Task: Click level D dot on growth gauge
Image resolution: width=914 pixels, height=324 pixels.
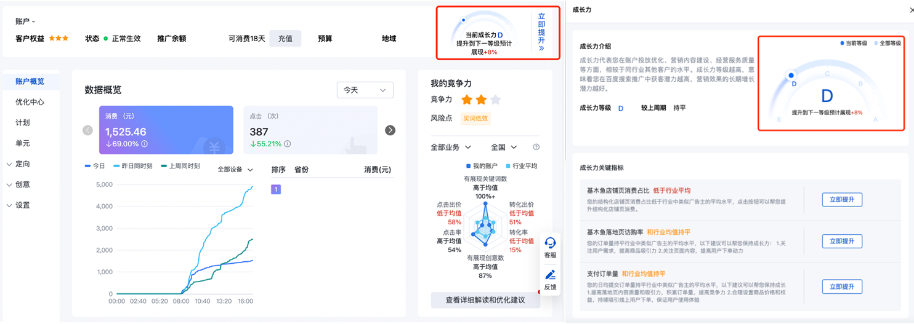Action: (791, 76)
